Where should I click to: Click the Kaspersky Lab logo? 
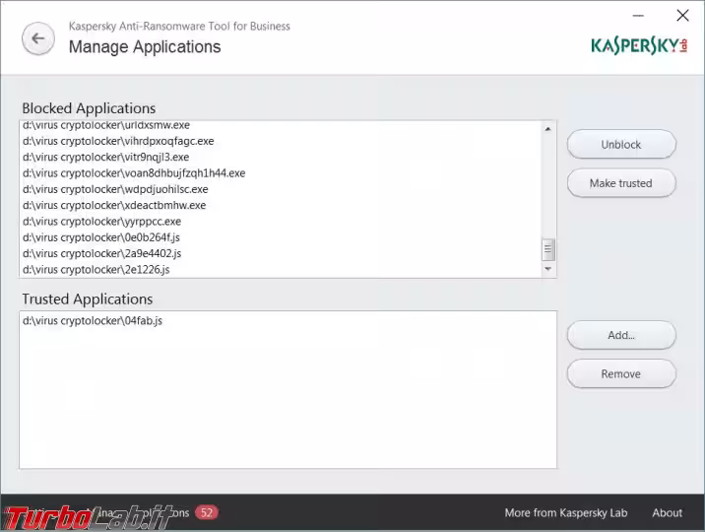639,46
